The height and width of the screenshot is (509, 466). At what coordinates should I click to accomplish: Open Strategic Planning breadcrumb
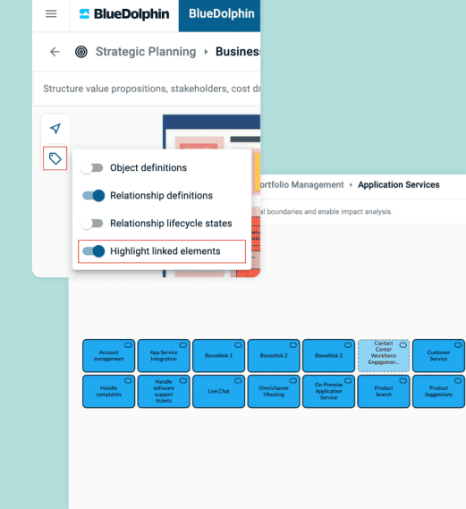point(146,52)
